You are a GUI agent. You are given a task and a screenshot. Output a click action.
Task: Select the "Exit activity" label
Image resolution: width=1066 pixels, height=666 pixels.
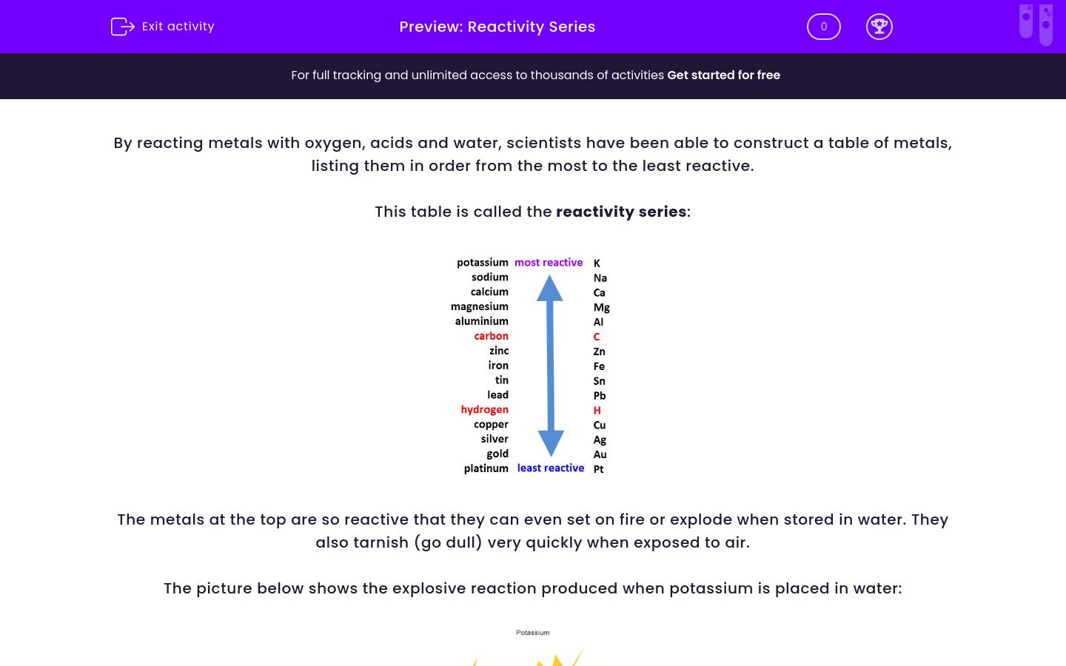(x=178, y=27)
